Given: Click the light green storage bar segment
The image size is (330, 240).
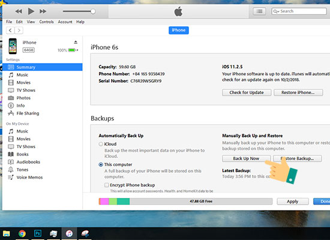Looking at the screenshot, I should [x=113, y=201].
